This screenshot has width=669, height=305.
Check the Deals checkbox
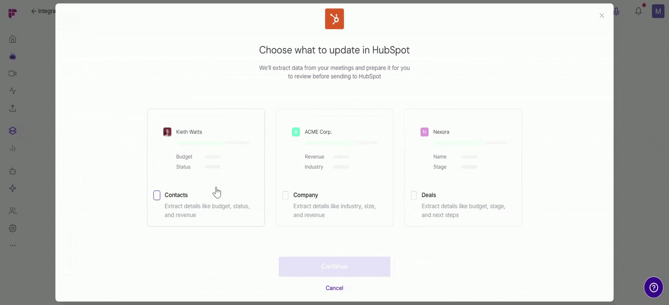coord(414,195)
